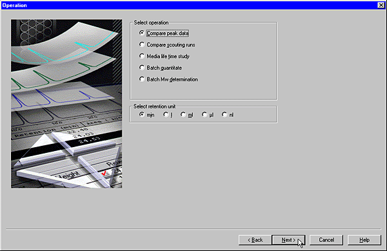Select Media life time study

[x=164, y=56]
